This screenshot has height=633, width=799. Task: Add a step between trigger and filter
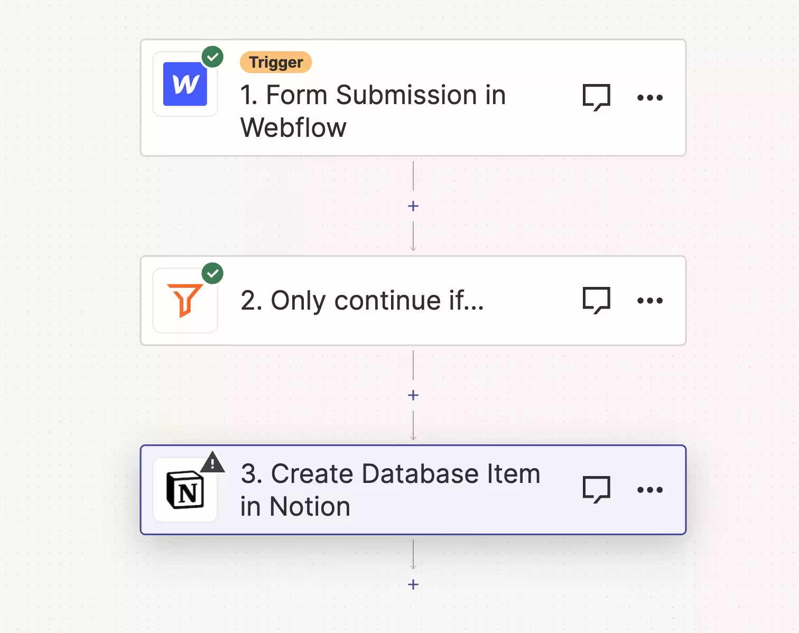(413, 206)
